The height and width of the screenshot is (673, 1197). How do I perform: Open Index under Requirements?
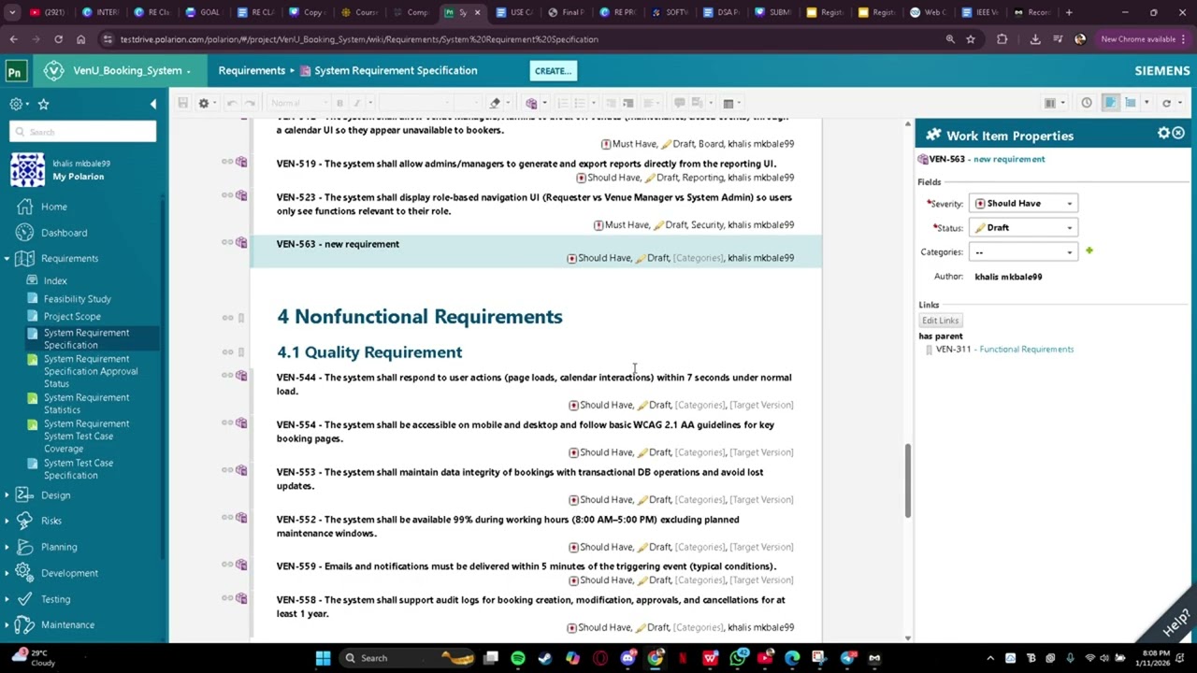[x=55, y=280]
